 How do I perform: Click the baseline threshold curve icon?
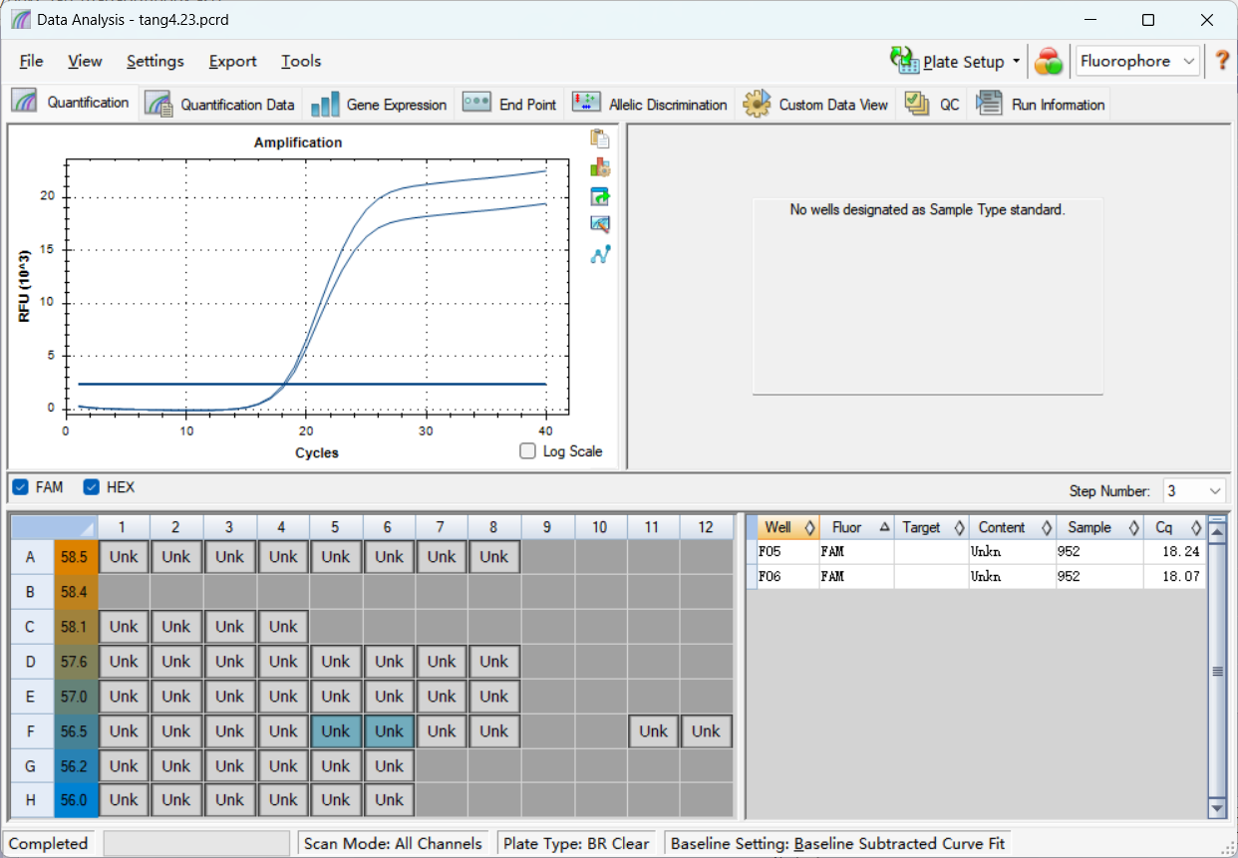(x=600, y=254)
